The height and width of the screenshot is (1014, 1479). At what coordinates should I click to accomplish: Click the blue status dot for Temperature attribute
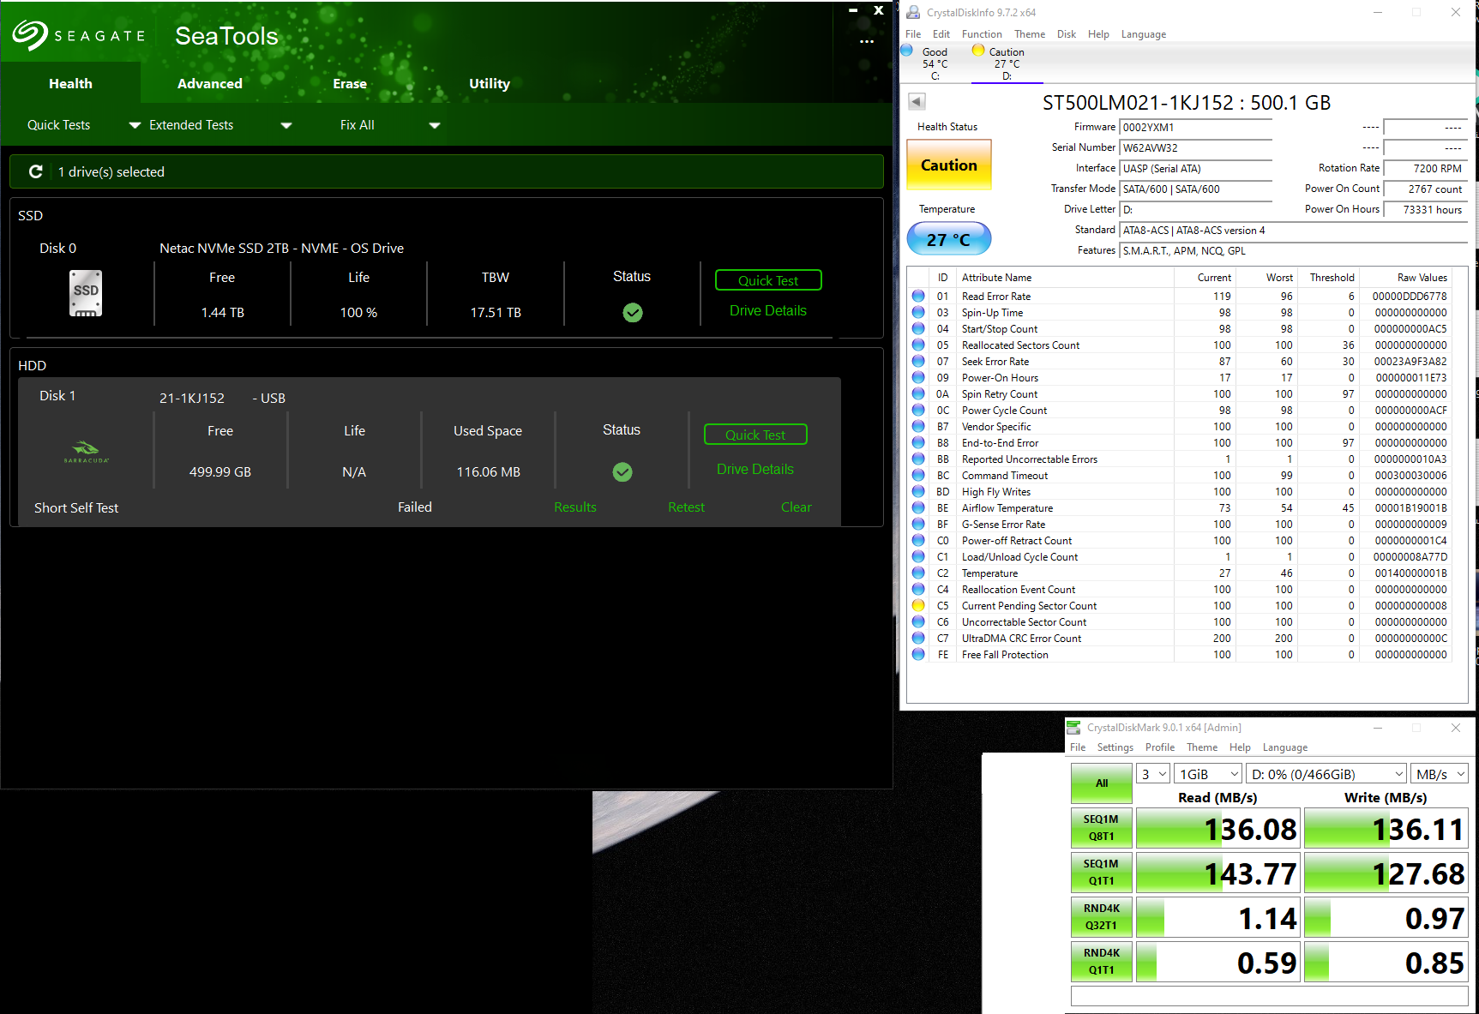point(918,573)
